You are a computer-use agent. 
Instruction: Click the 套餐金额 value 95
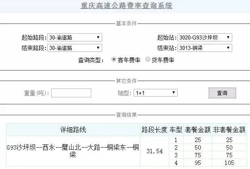pos(198,163)
